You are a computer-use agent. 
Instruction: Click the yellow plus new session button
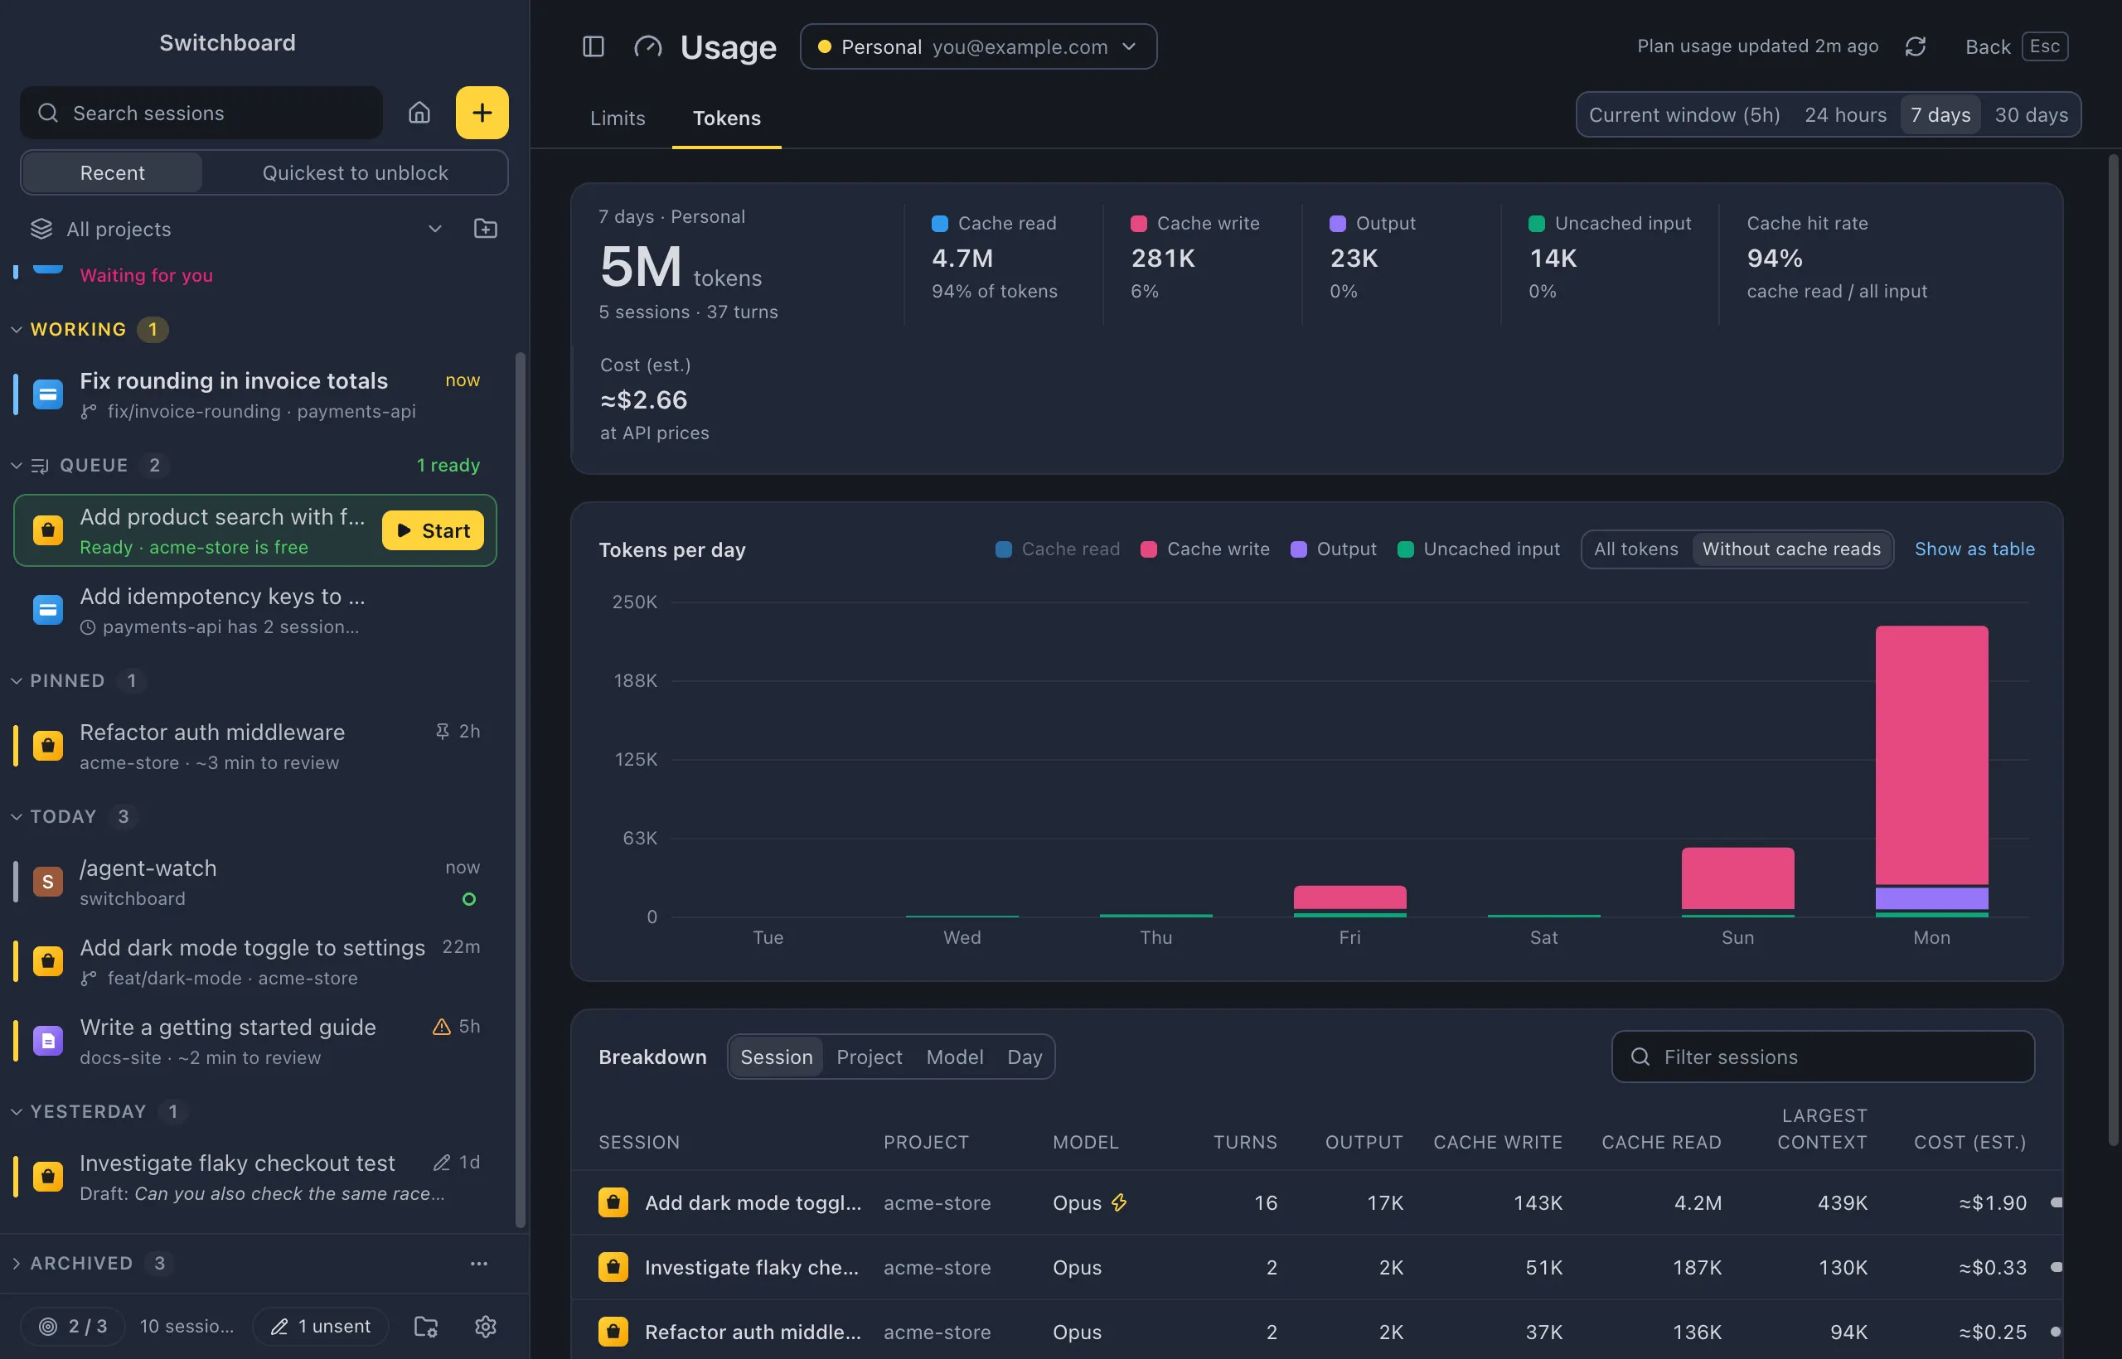482,113
